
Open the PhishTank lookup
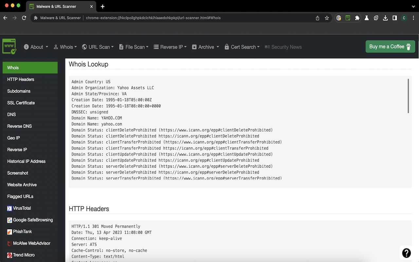click(22, 232)
